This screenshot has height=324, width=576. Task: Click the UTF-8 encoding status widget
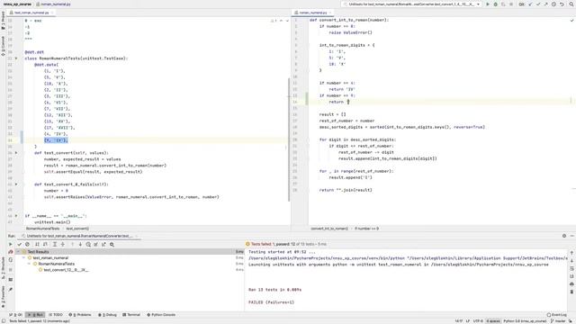point(478,321)
